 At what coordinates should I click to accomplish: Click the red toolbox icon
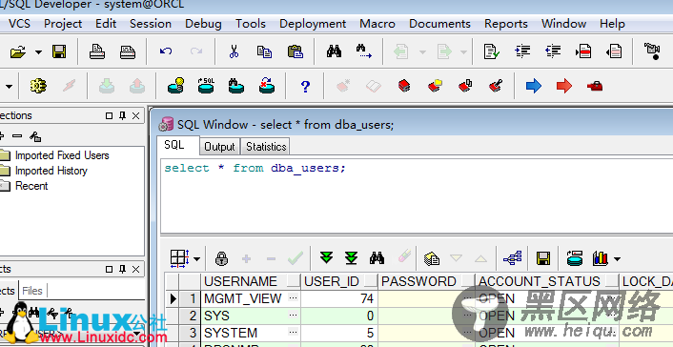pos(595,87)
